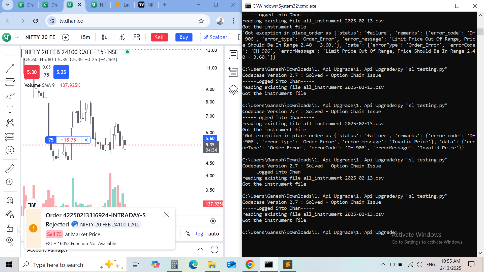The image size is (484, 272).
Task: View site information for tv.dhan.co
Action: (52, 21)
